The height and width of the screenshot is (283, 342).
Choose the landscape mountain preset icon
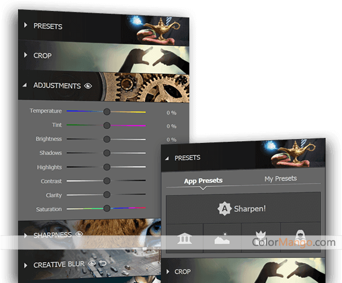[x=222, y=239]
